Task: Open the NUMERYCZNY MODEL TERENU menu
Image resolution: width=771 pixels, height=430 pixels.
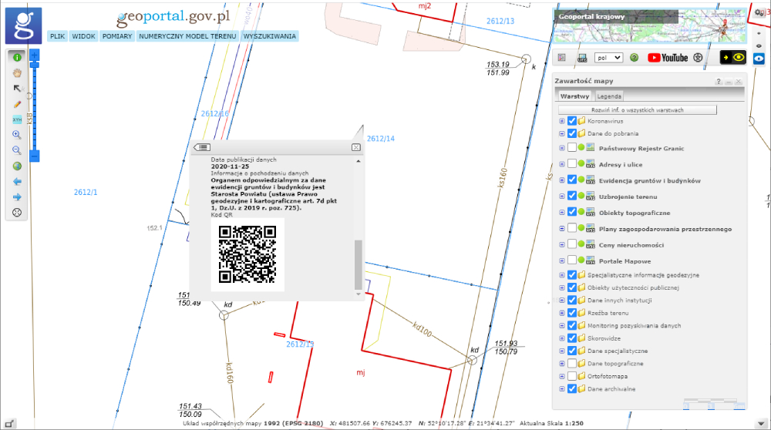Action: point(187,36)
